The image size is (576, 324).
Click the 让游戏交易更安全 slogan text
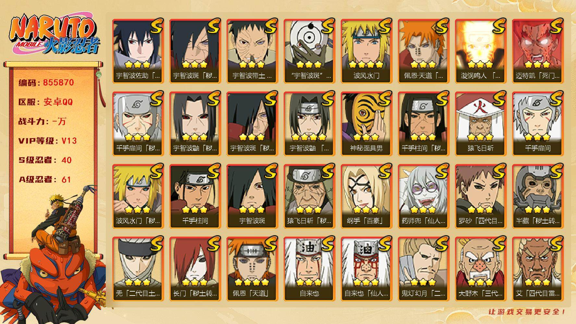(x=527, y=312)
